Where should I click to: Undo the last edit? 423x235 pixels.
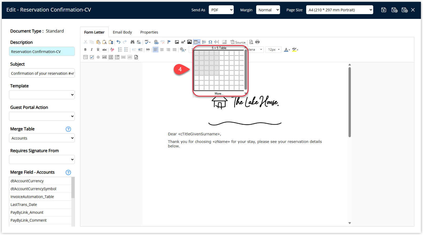118,42
